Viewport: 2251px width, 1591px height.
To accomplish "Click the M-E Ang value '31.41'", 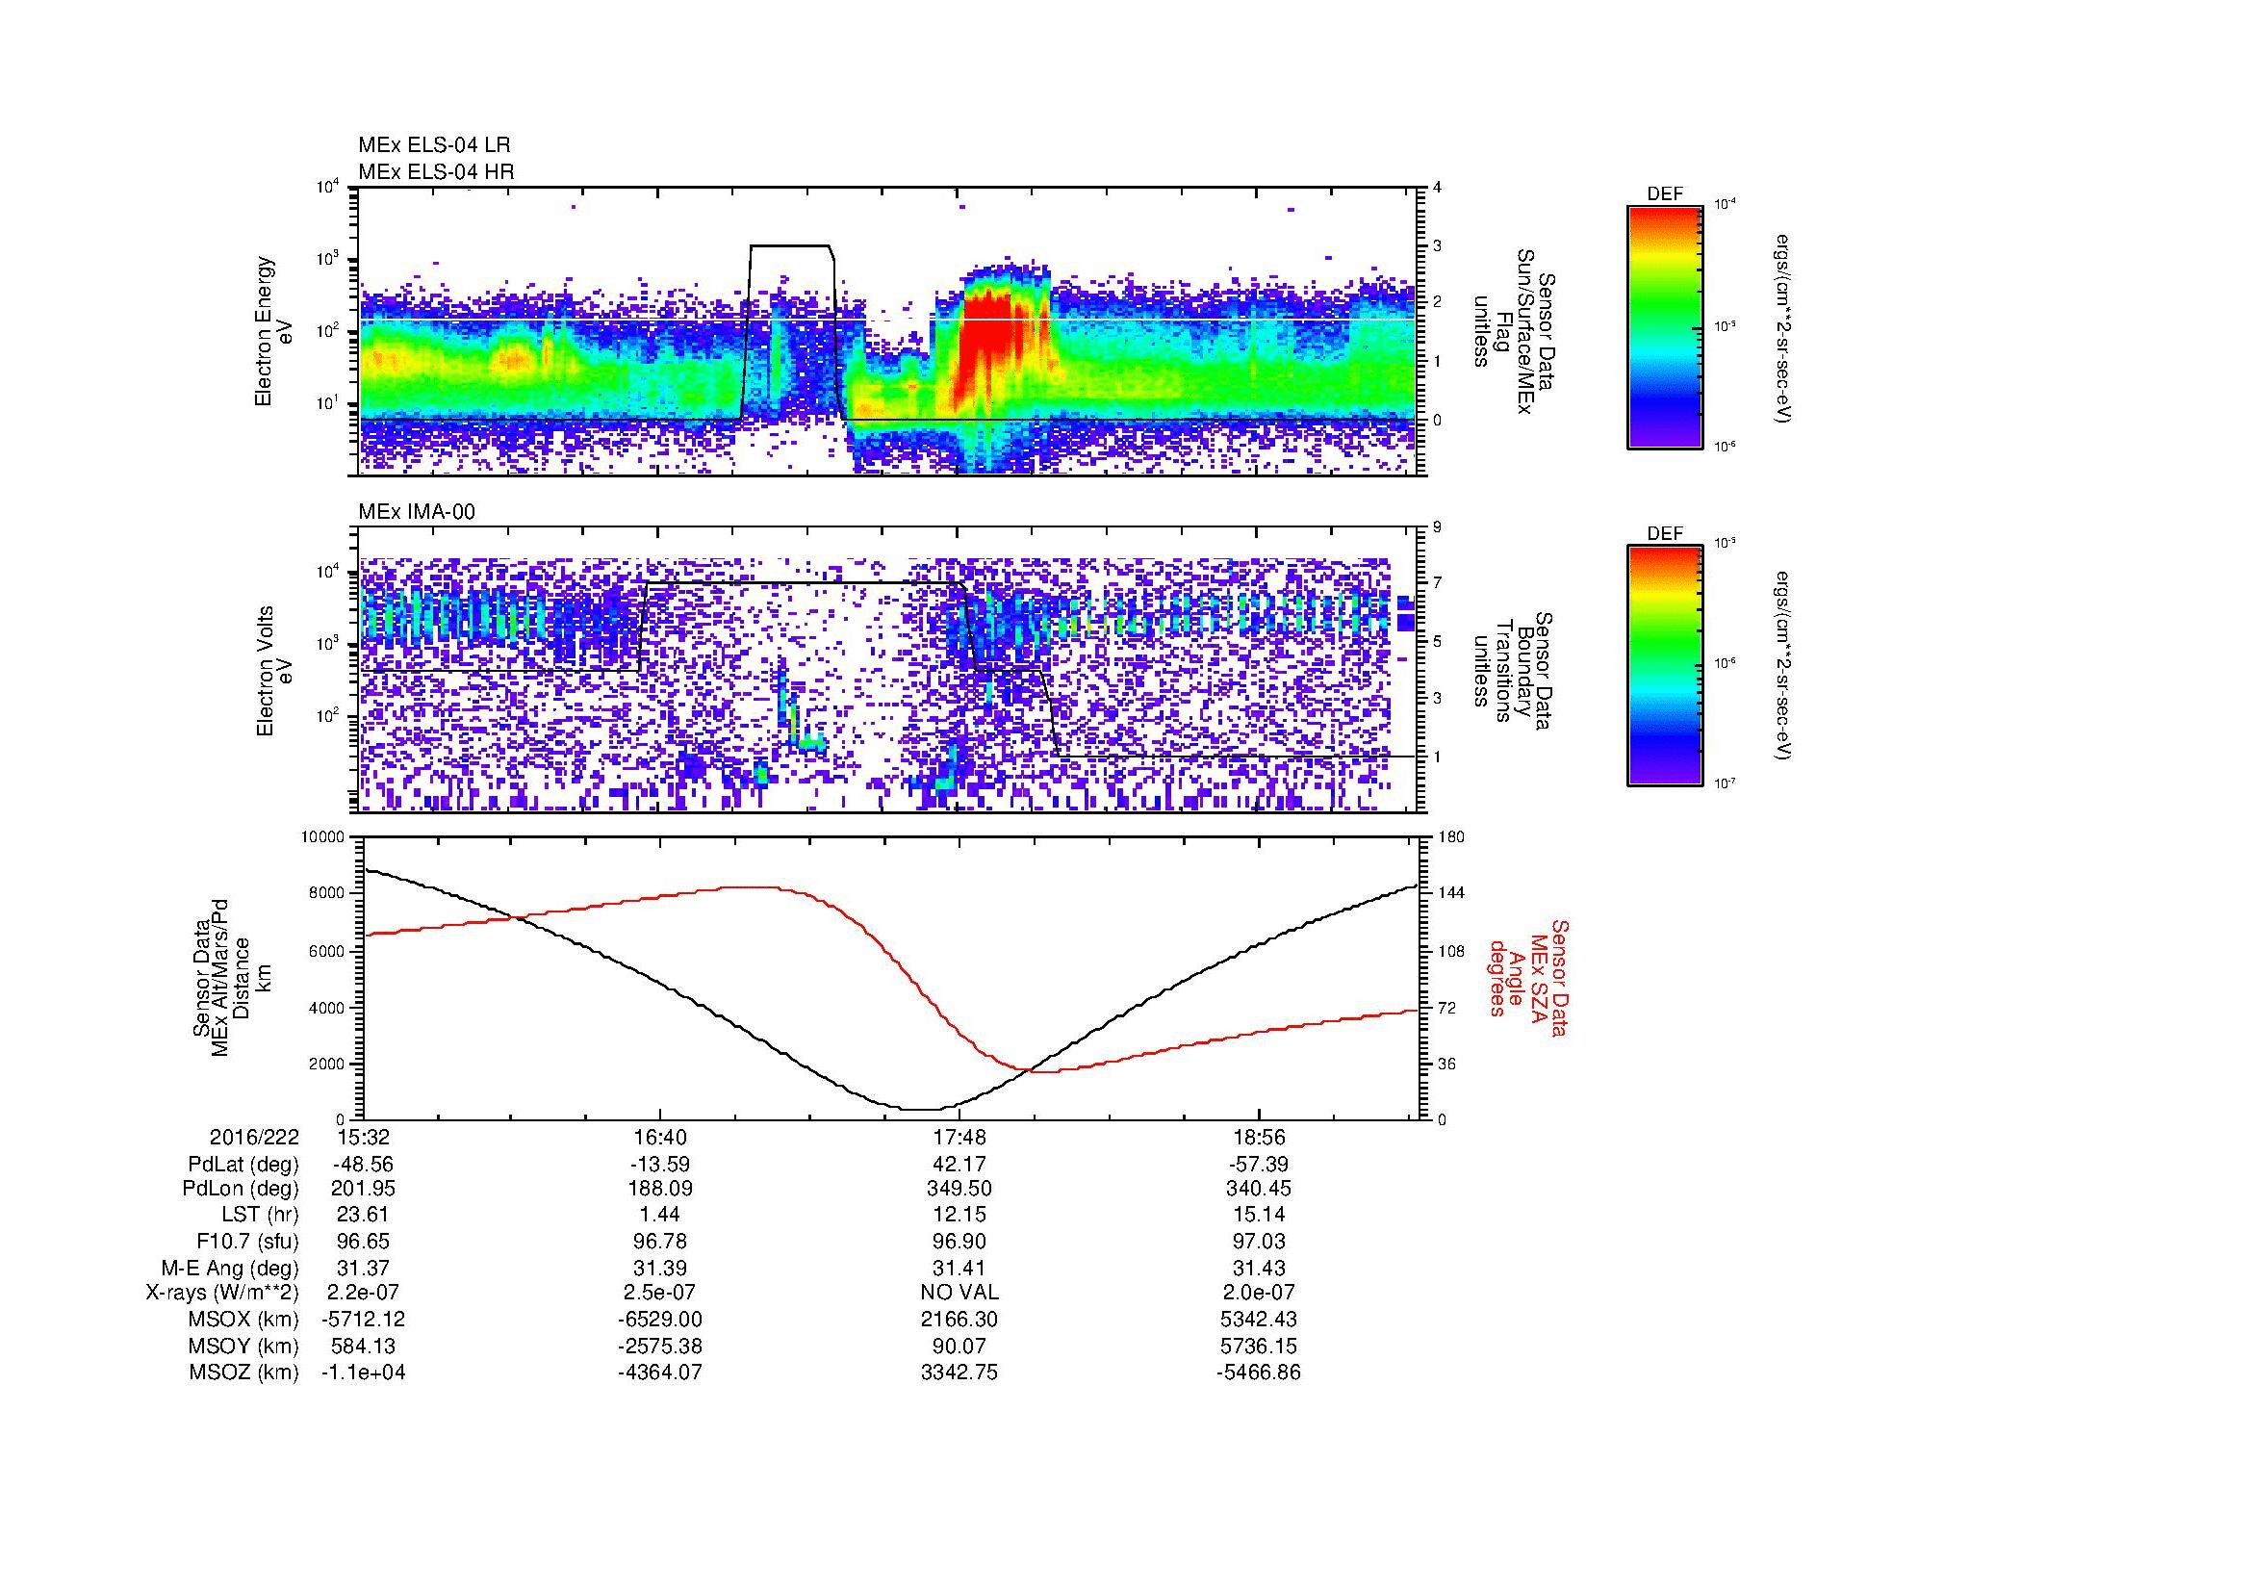I will [959, 1268].
